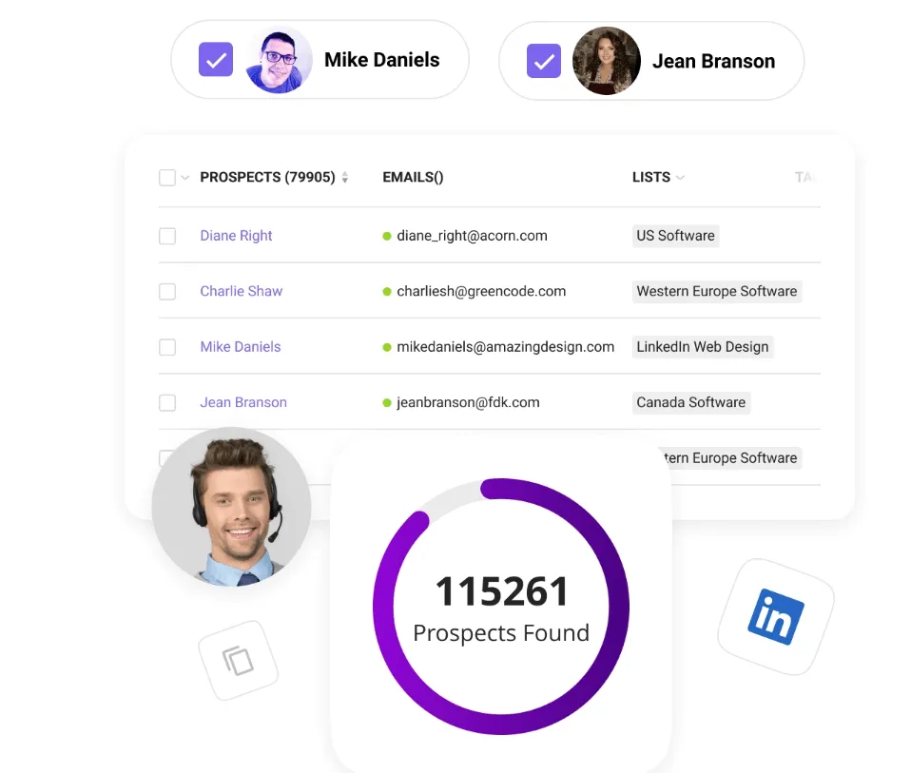Click the email diane_right@acorn.com

pyautogui.click(x=472, y=236)
